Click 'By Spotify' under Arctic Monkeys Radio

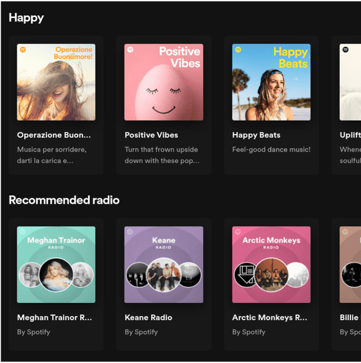tap(249, 332)
